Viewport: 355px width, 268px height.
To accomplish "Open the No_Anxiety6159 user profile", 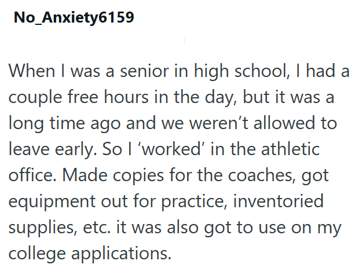I will [74, 19].
